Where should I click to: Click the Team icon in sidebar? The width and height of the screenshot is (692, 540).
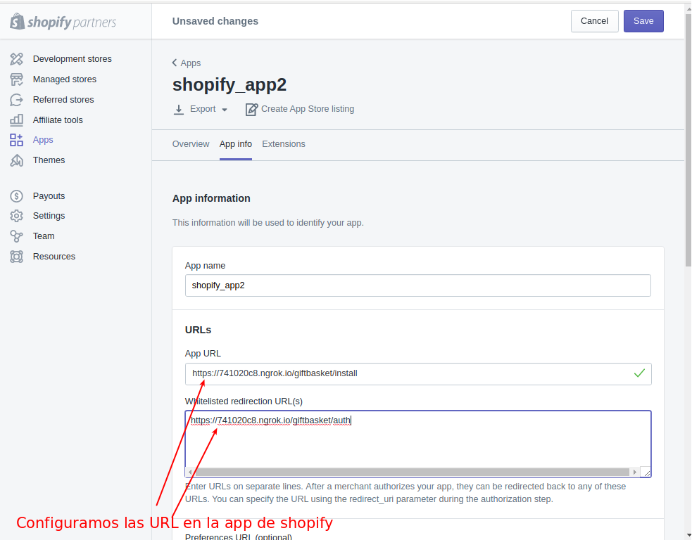pos(16,236)
